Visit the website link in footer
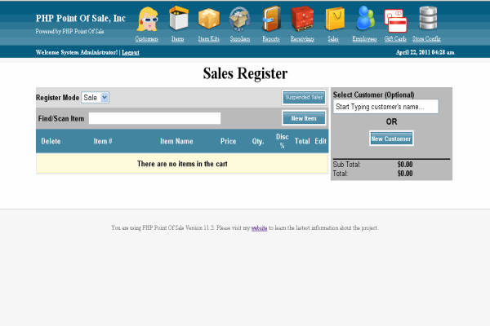 coord(259,228)
